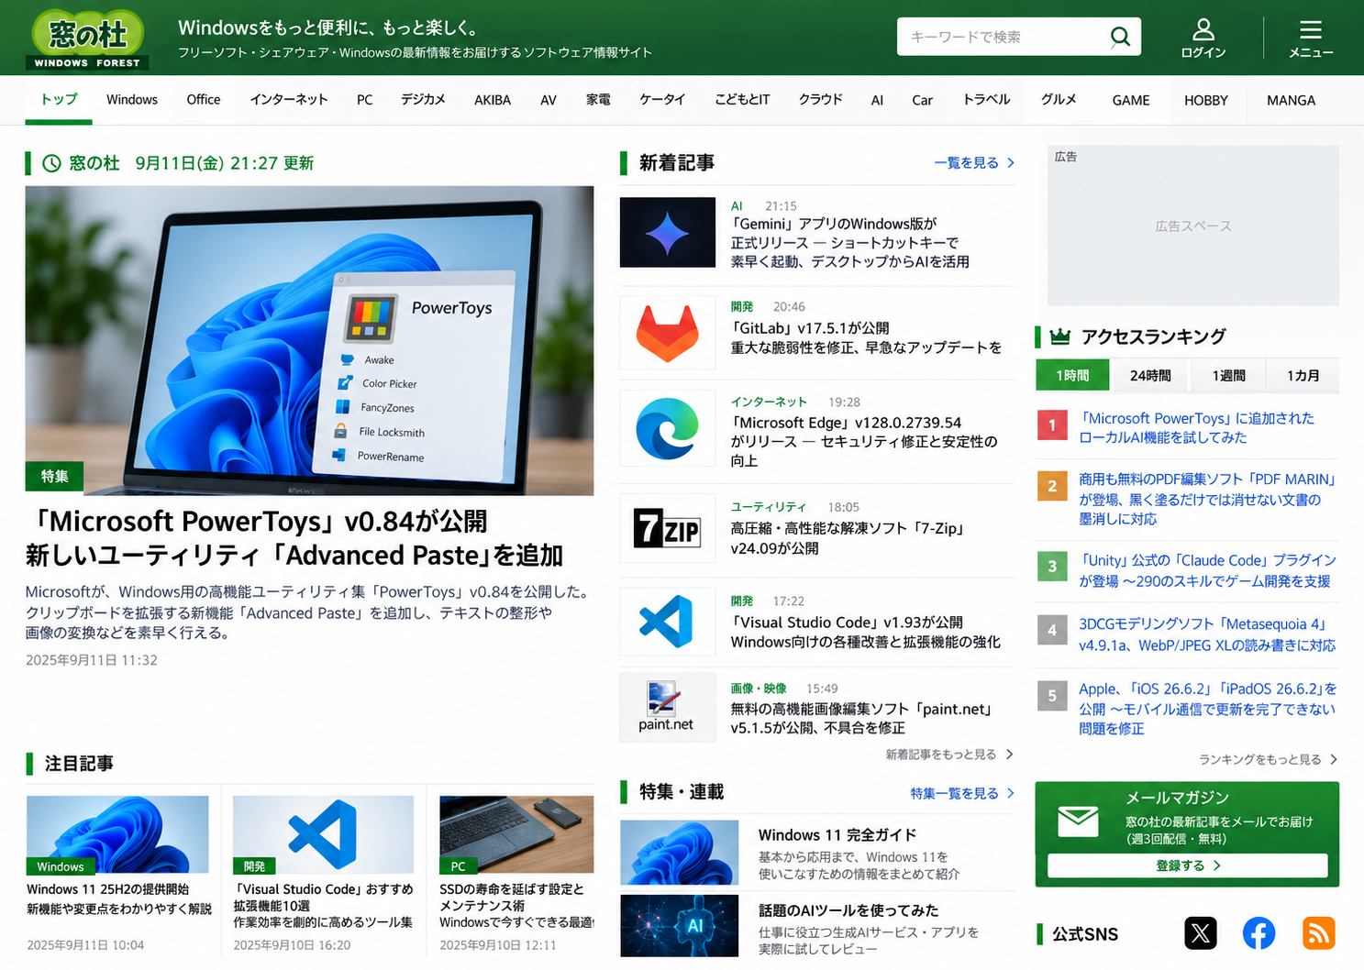Open the login user icon
This screenshot has width=1364, height=970.
coord(1203,29)
